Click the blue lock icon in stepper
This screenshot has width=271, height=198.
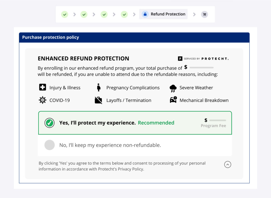[x=145, y=14]
